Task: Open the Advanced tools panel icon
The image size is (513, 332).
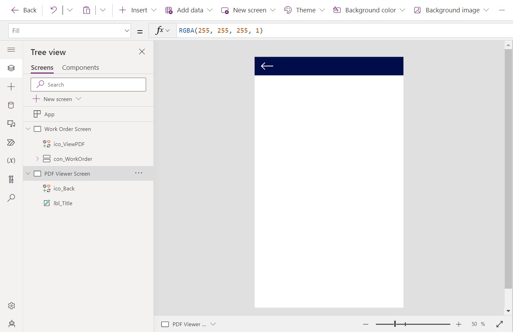Action: [11, 179]
